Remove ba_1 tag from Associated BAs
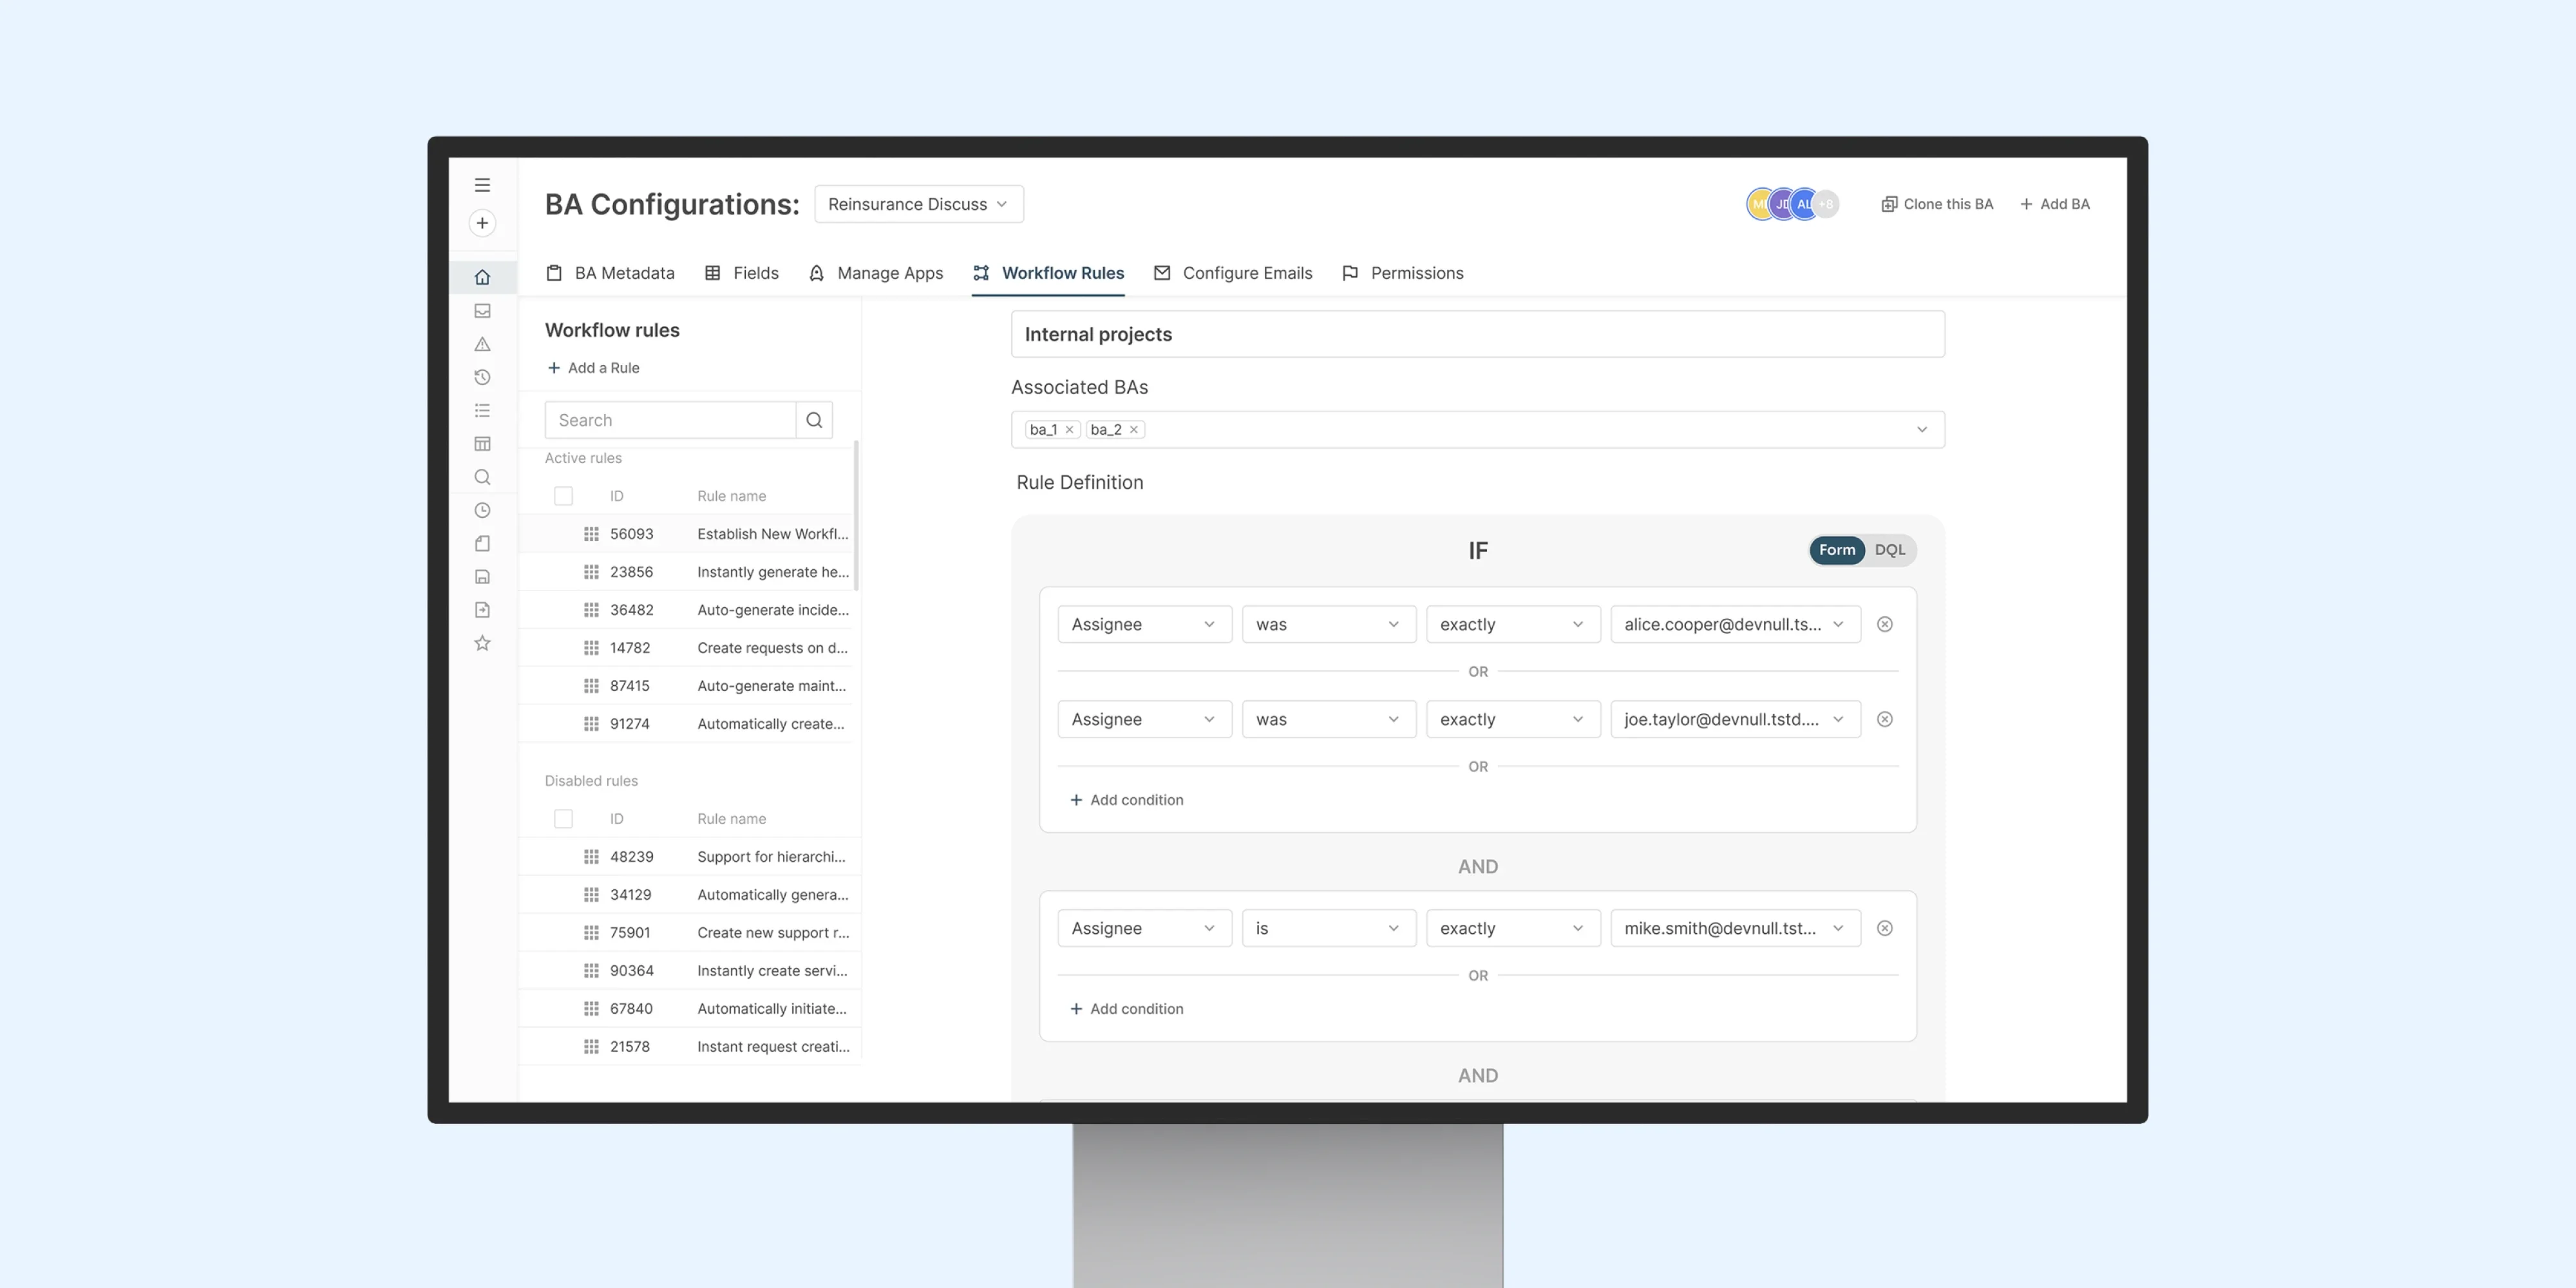 tap(1069, 430)
